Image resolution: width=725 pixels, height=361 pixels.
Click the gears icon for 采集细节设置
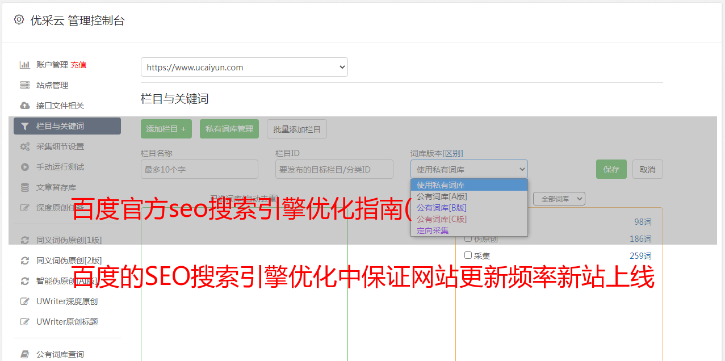tap(24, 146)
